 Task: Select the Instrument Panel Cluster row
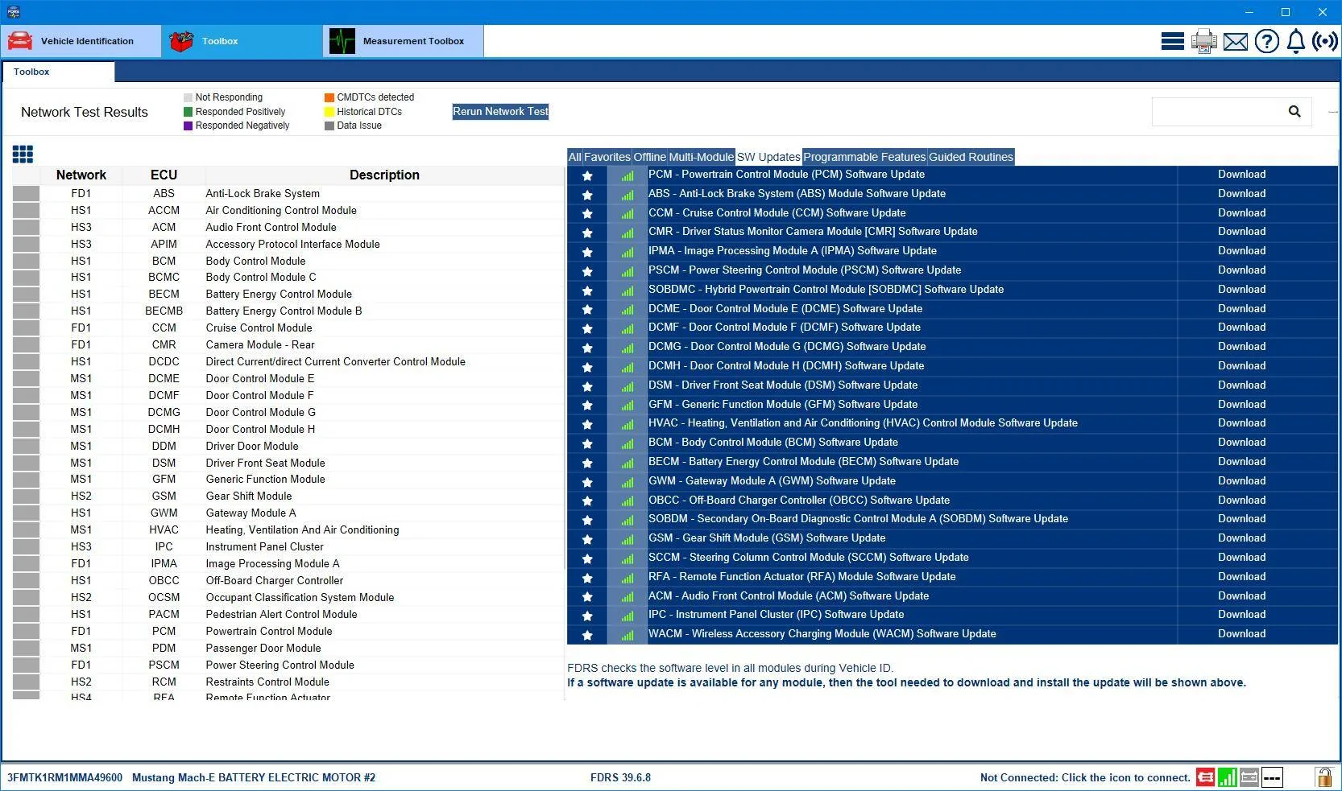point(288,546)
